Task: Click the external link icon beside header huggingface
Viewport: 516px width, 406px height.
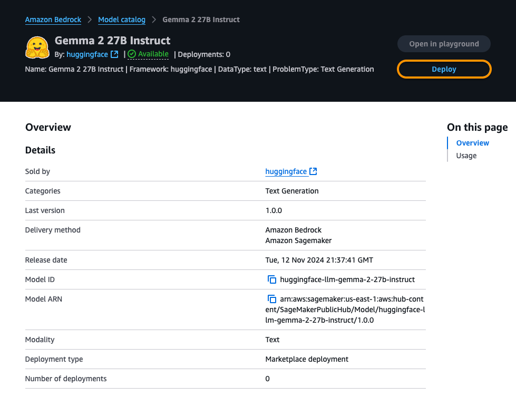Action: point(114,54)
